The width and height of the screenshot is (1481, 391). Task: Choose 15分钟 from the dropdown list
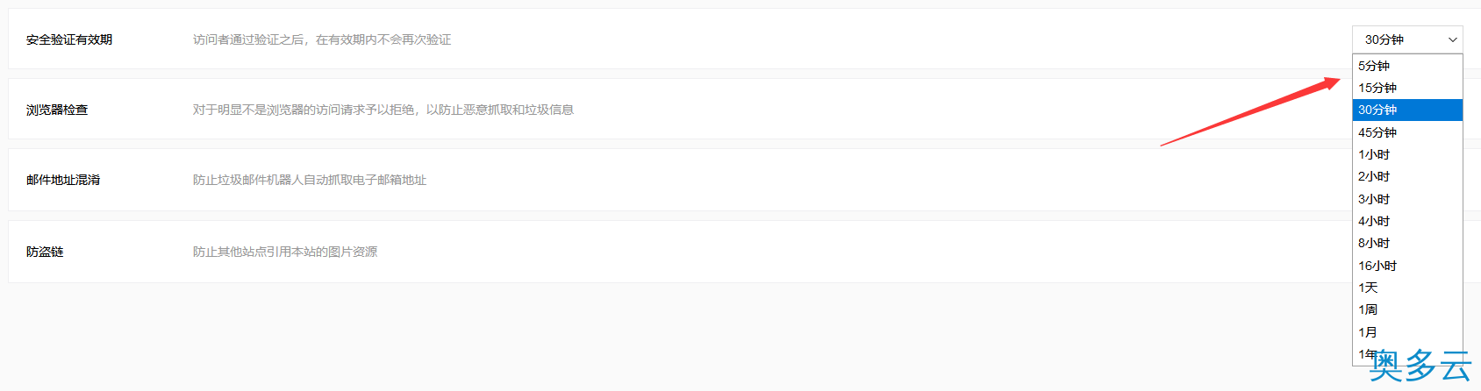click(1406, 88)
